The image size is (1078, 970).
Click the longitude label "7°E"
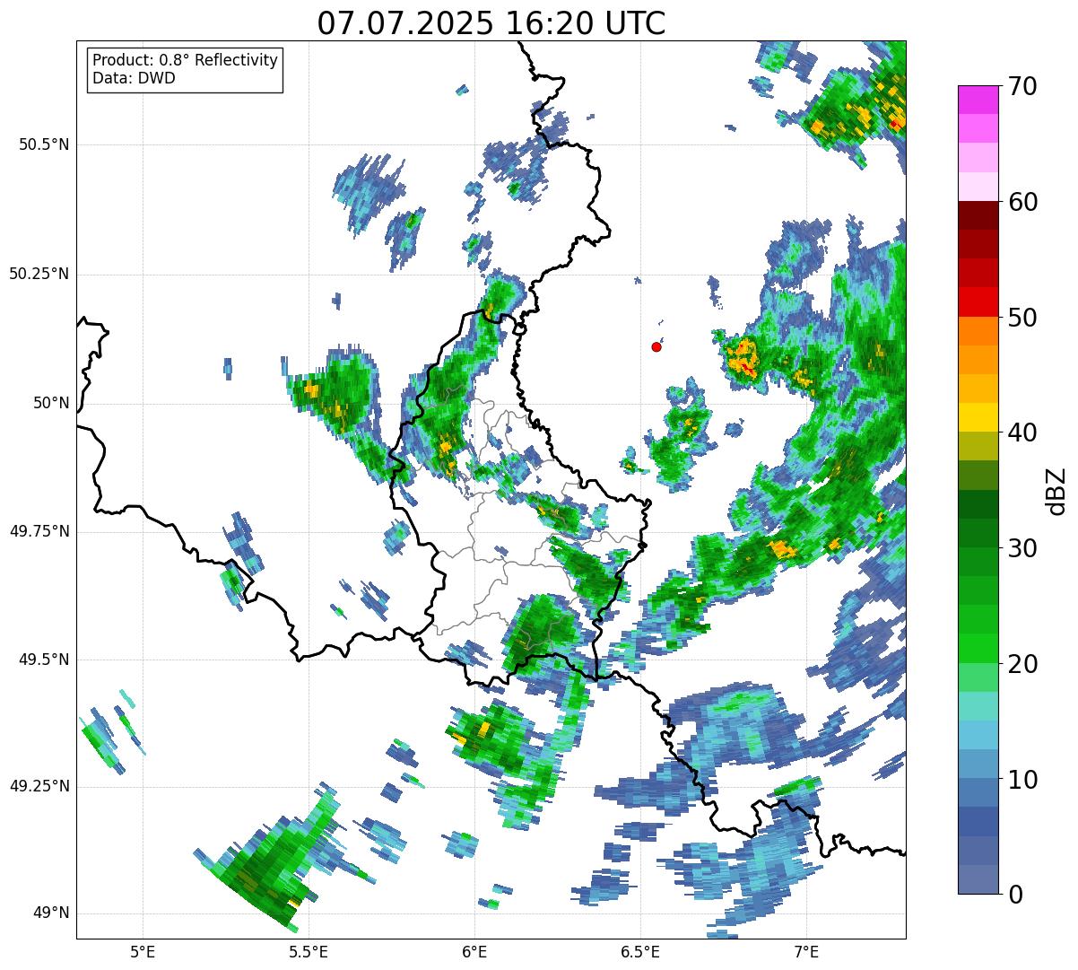(x=806, y=951)
